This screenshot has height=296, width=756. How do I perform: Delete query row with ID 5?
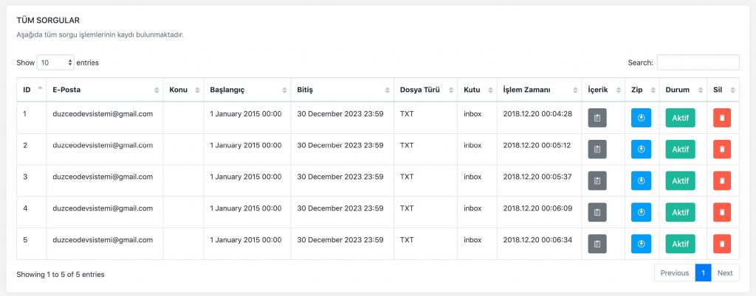722,244
